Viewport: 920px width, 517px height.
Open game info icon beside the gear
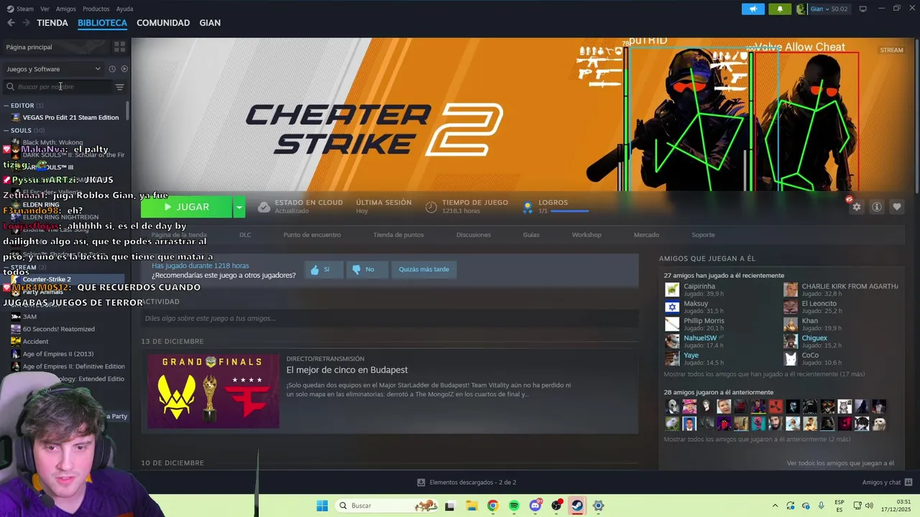point(876,207)
